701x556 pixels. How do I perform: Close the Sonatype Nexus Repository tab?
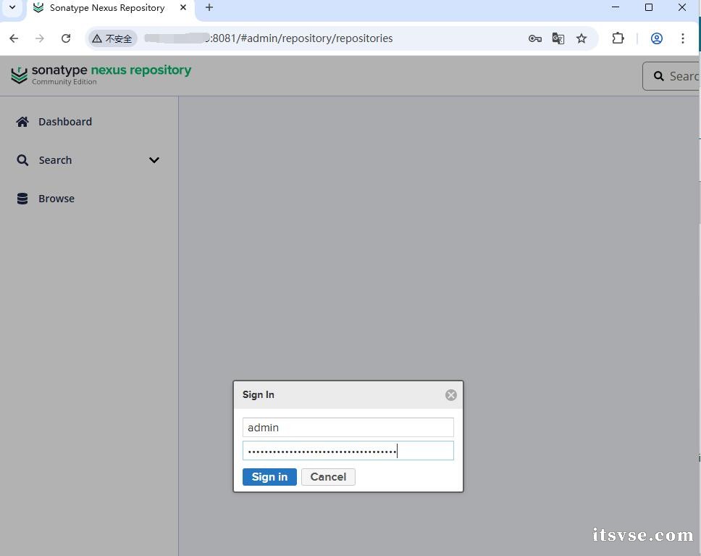pyautogui.click(x=182, y=7)
